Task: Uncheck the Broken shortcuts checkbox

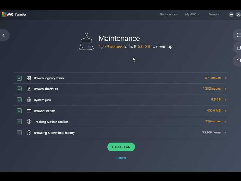Action: (x=19, y=89)
